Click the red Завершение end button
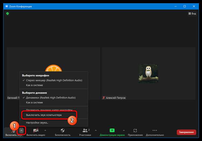Image resolution: width=202 pixels, height=141 pixels. 186,132
